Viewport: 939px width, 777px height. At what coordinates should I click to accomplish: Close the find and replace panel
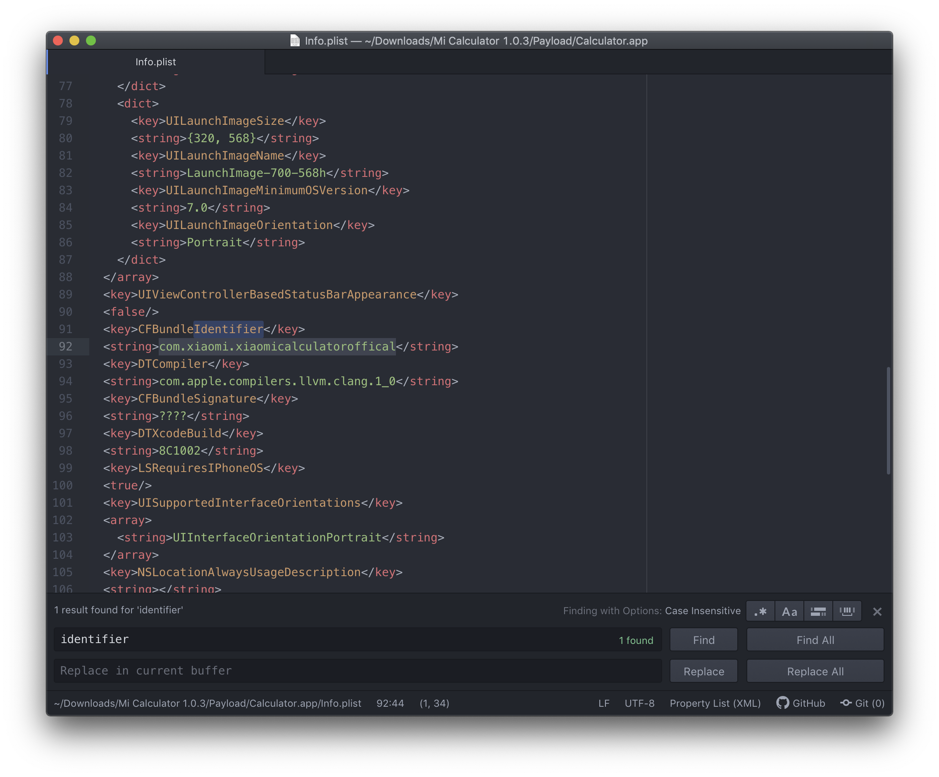pos(877,612)
